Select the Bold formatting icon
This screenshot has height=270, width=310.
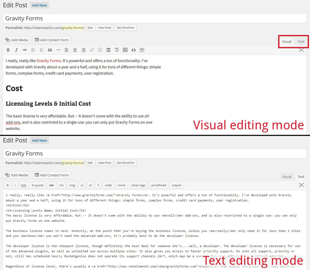click(x=8, y=50)
